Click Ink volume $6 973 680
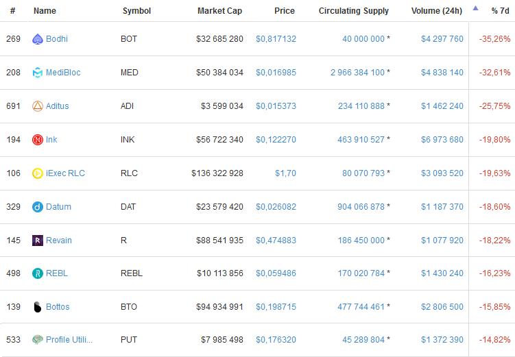 click(442, 140)
